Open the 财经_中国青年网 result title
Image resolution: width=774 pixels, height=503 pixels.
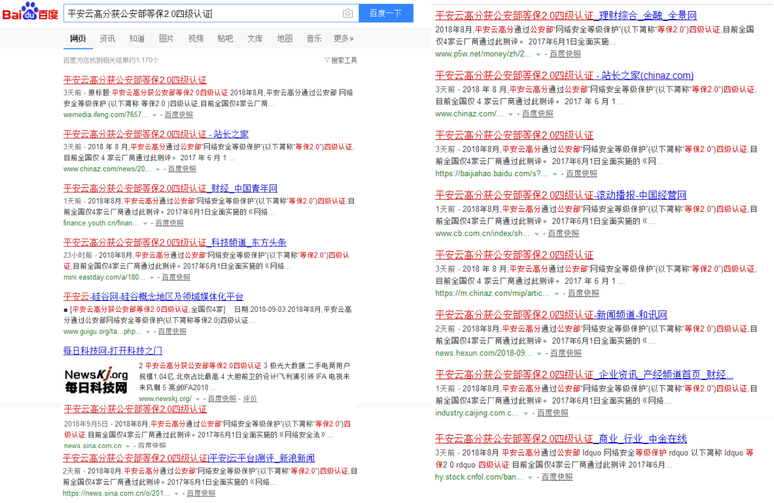point(170,188)
